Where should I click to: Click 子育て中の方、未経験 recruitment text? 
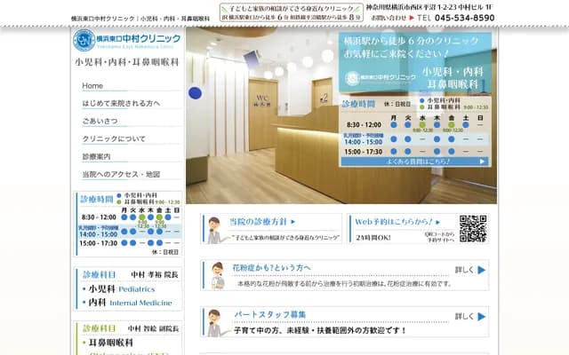coord(320,330)
